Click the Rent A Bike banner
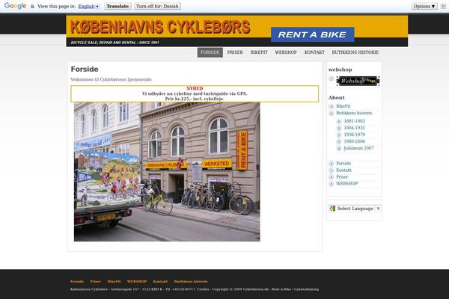This screenshot has width=449, height=299. pyautogui.click(x=312, y=34)
